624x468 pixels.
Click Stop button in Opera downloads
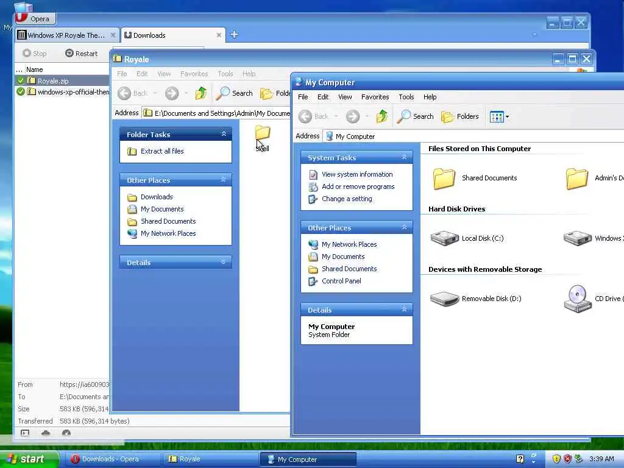[x=35, y=54]
